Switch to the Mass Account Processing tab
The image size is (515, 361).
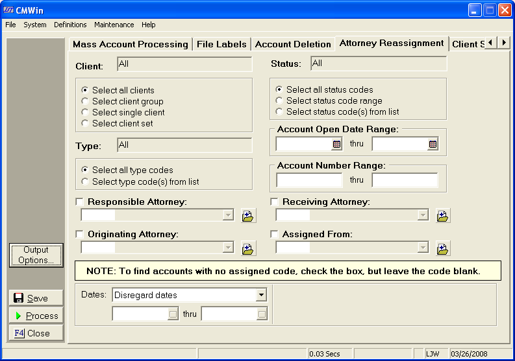pyautogui.click(x=130, y=44)
